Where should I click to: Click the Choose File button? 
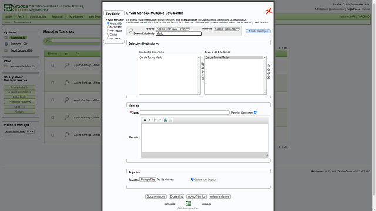(147, 179)
